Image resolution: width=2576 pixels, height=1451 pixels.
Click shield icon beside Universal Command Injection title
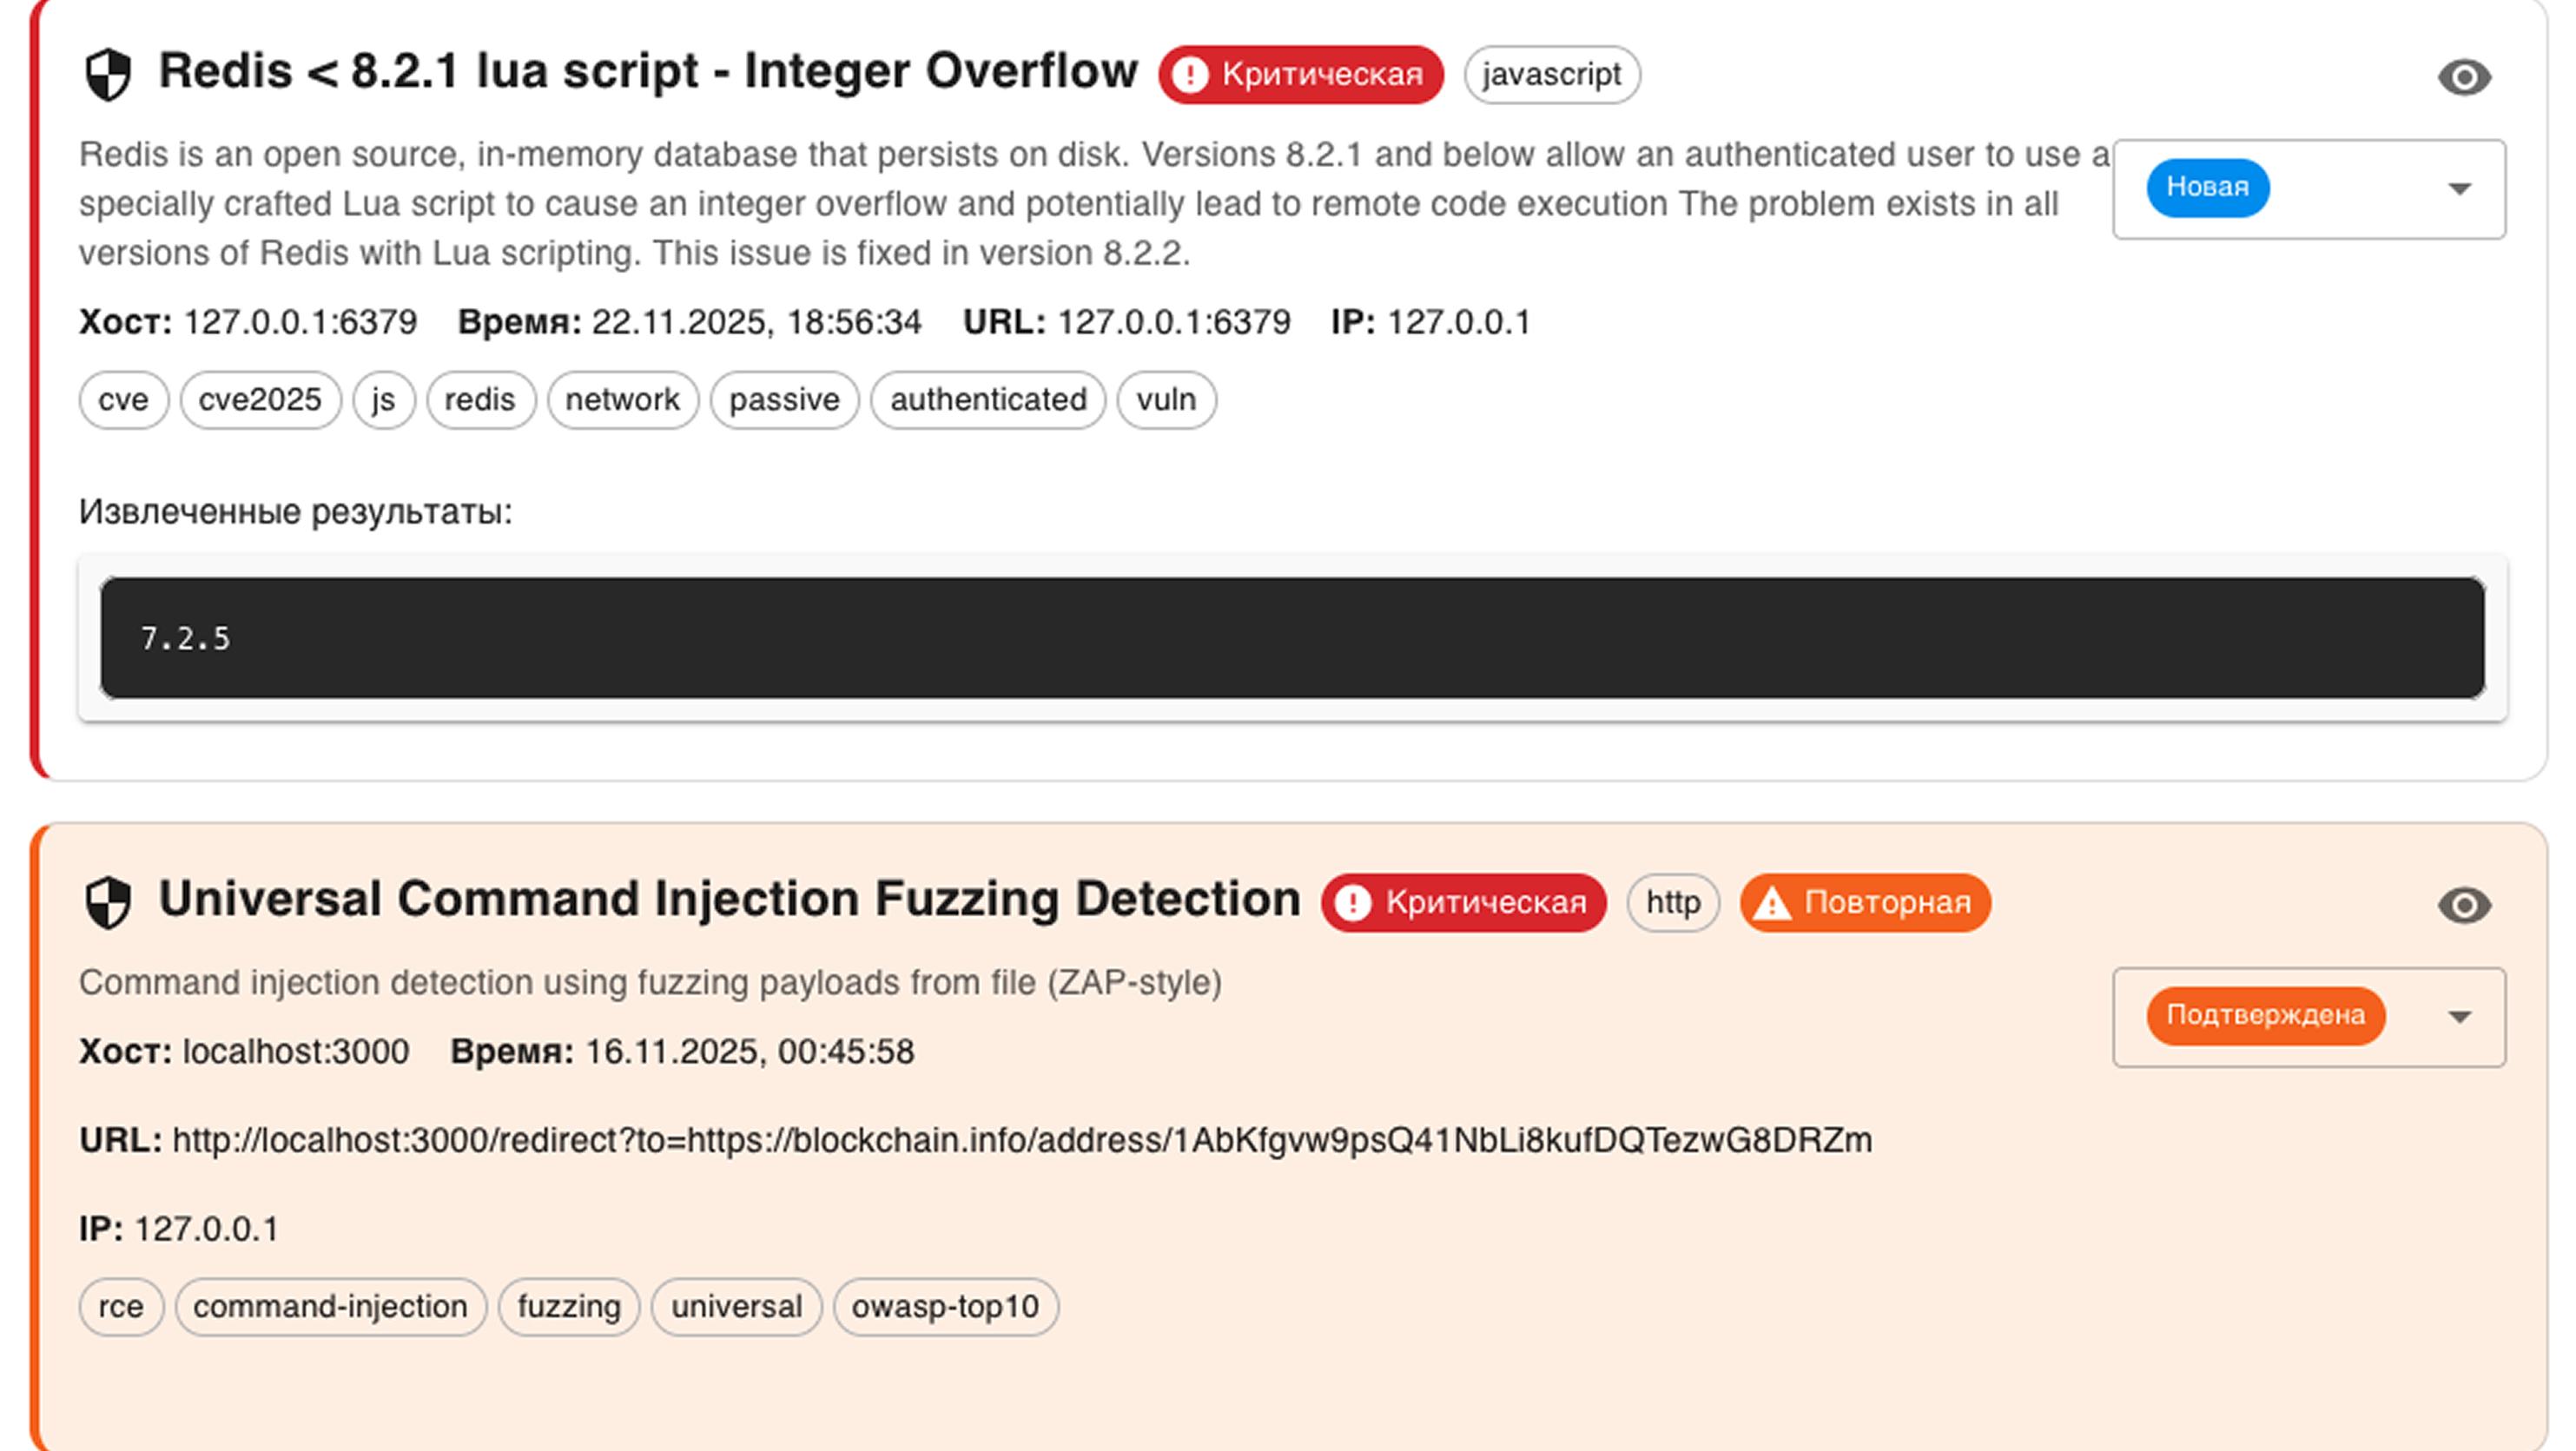pyautogui.click(x=108, y=903)
